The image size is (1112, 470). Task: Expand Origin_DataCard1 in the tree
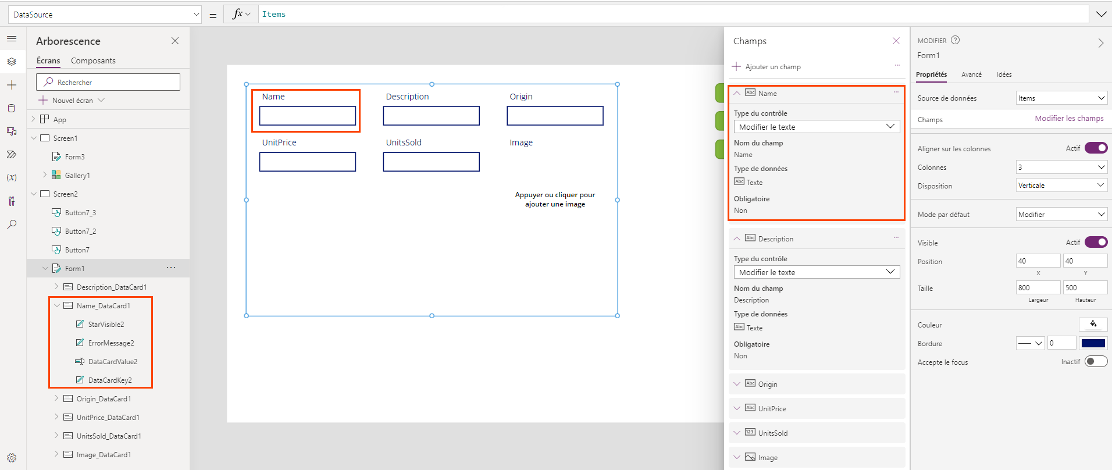pyautogui.click(x=57, y=398)
